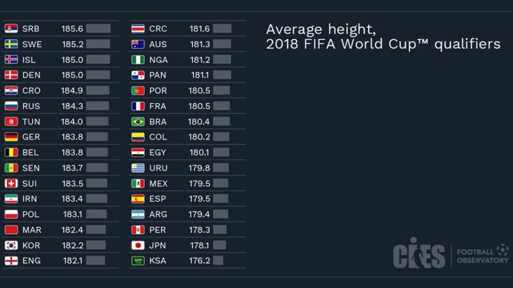The height and width of the screenshot is (288, 513).
Task: Click the Japan flag next to JPN
Action: coord(138,246)
